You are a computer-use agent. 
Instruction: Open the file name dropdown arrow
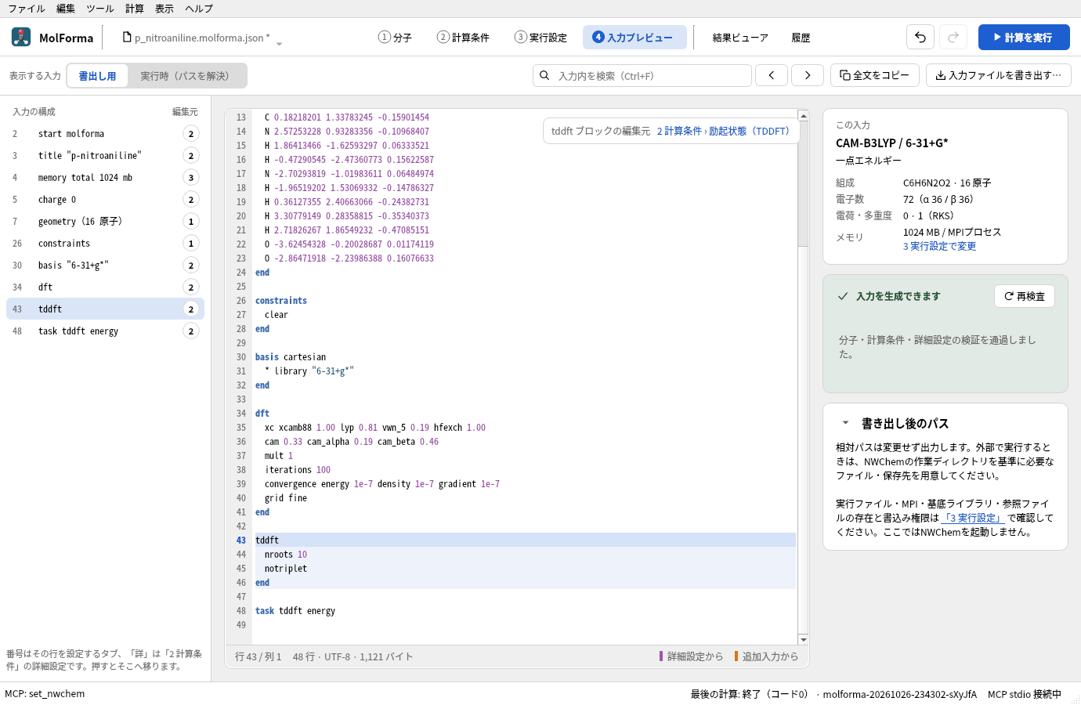(x=279, y=43)
